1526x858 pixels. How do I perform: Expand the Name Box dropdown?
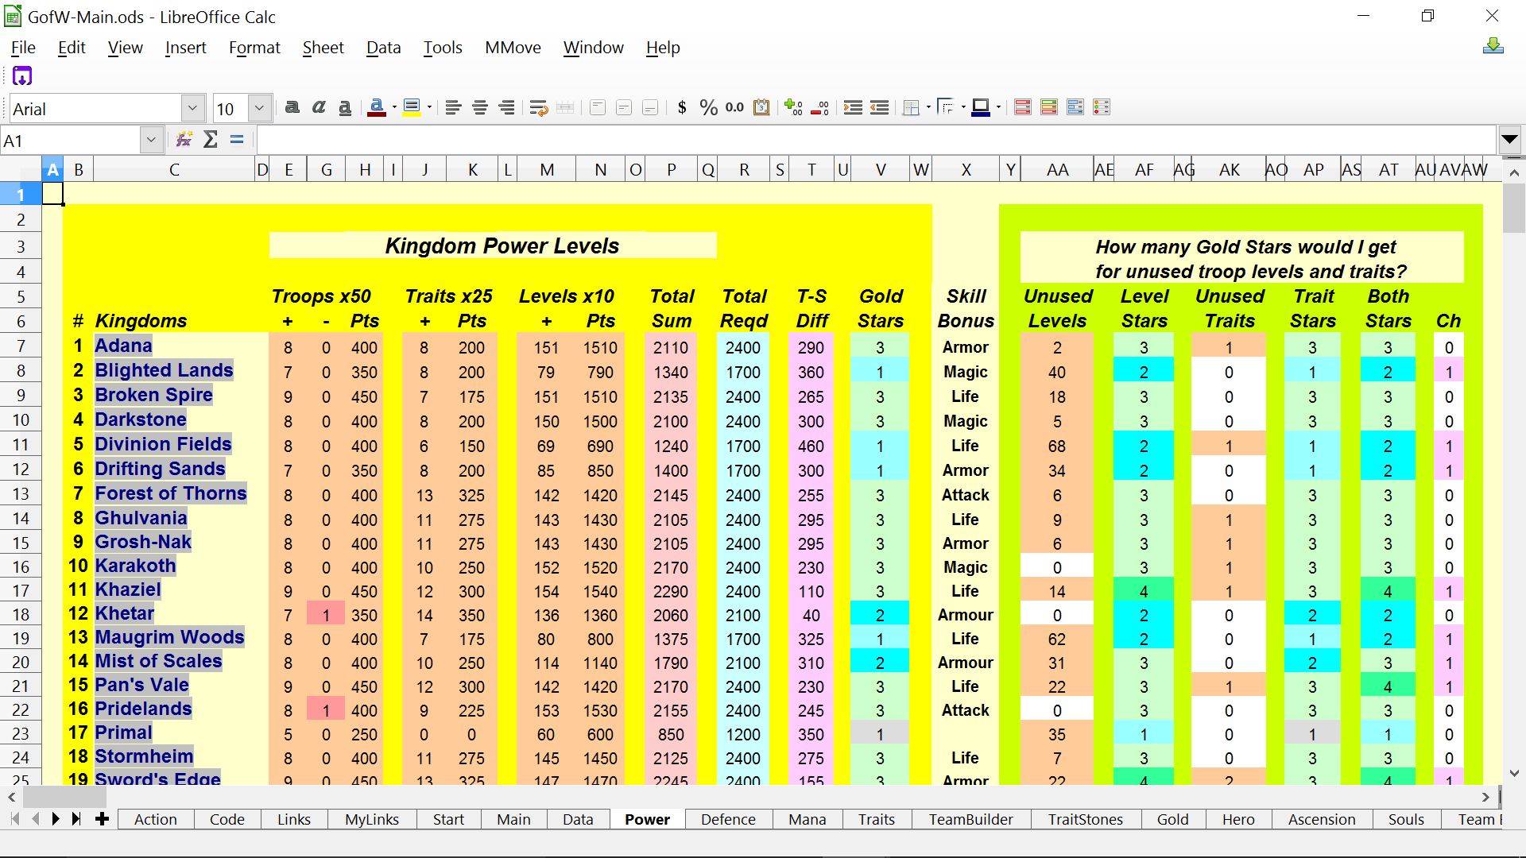(x=151, y=141)
